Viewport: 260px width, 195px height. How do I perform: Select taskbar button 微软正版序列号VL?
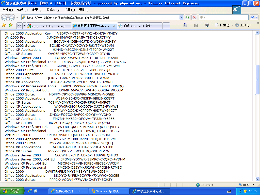point(150,191)
